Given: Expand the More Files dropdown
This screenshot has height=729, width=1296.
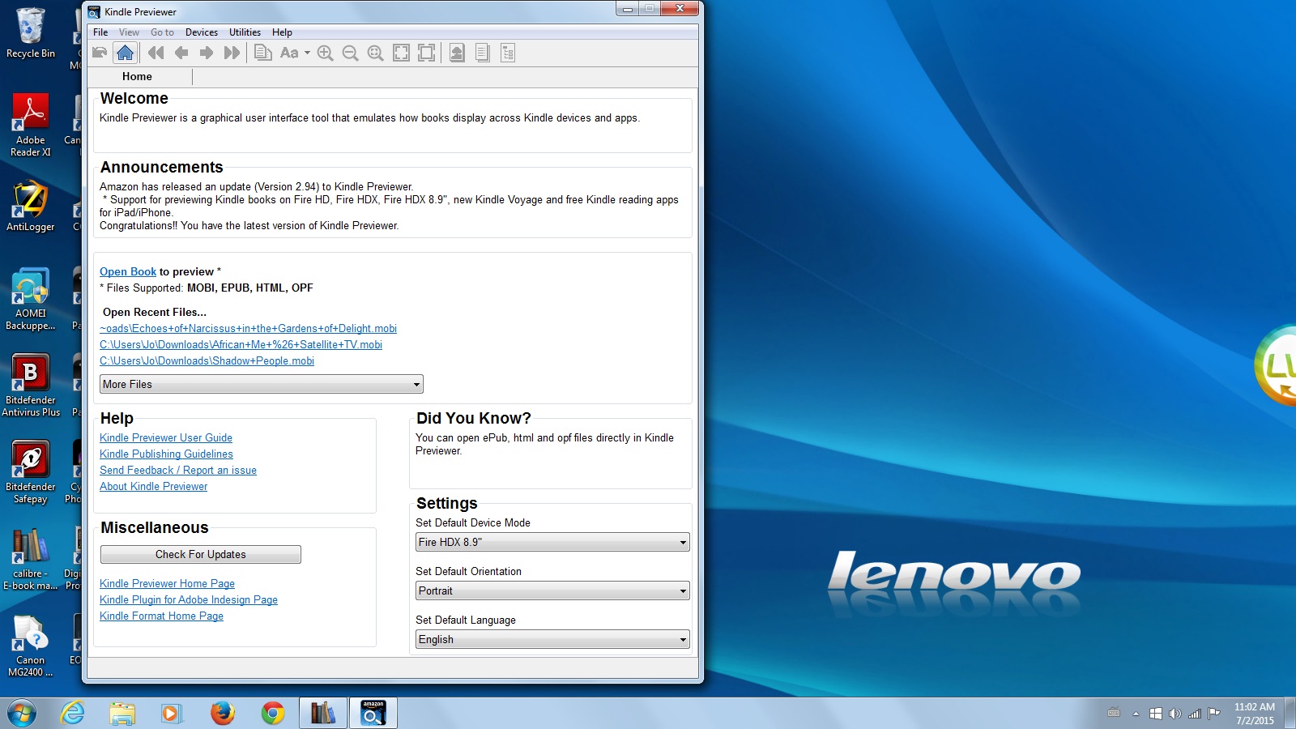Looking at the screenshot, I should [261, 384].
